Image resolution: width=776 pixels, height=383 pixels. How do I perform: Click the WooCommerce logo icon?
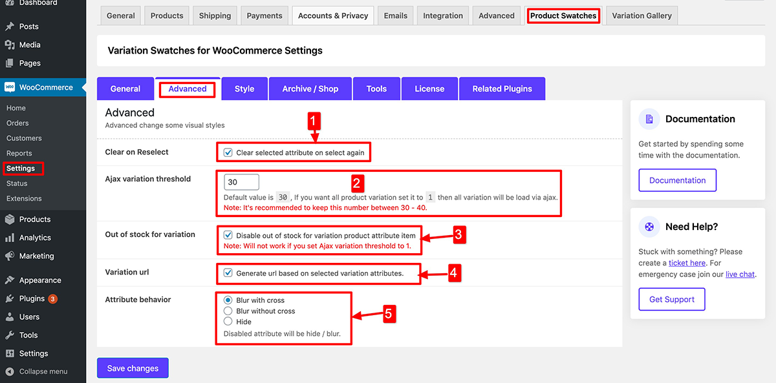[x=10, y=87]
